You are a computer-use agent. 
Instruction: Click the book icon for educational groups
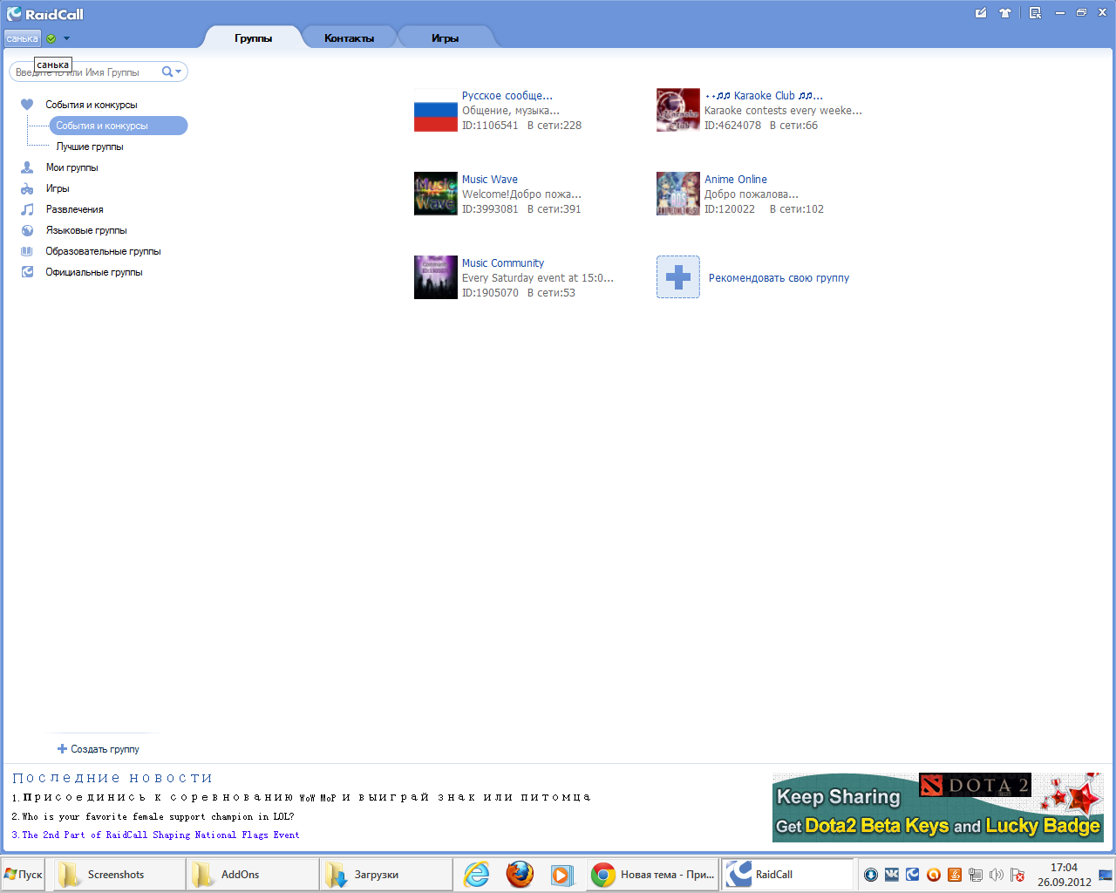point(27,251)
